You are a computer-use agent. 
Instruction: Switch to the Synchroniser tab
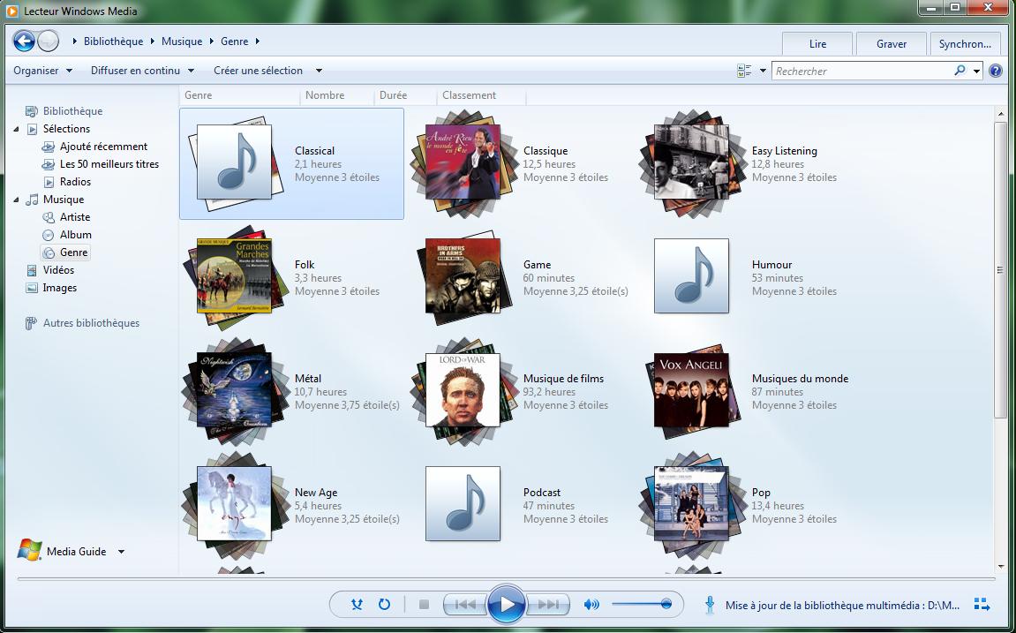[x=965, y=44]
